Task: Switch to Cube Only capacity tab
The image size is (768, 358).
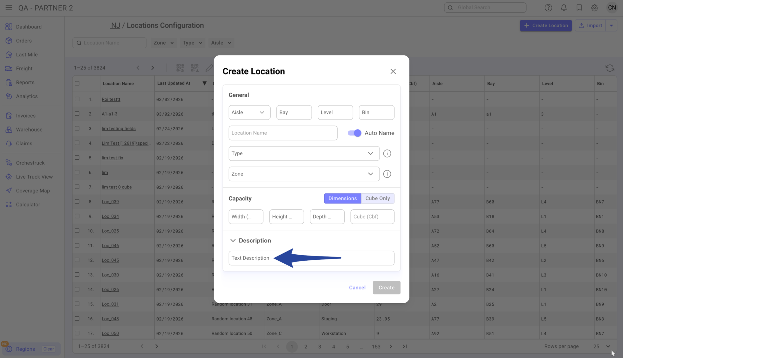Action: tap(377, 198)
